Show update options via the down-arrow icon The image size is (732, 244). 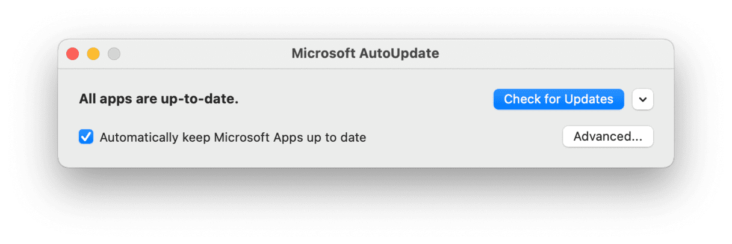click(643, 100)
